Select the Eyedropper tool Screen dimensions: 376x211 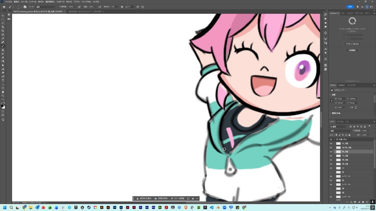pyautogui.click(x=3, y=38)
